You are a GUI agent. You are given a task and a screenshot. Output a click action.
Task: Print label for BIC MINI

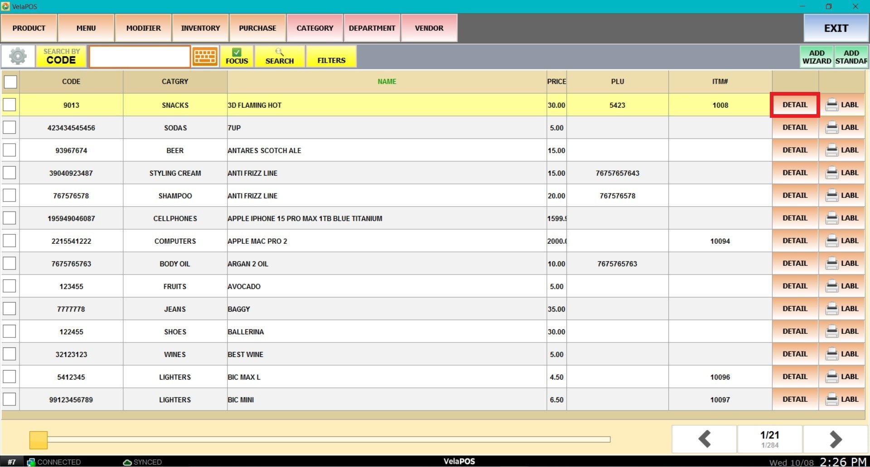pyautogui.click(x=841, y=400)
